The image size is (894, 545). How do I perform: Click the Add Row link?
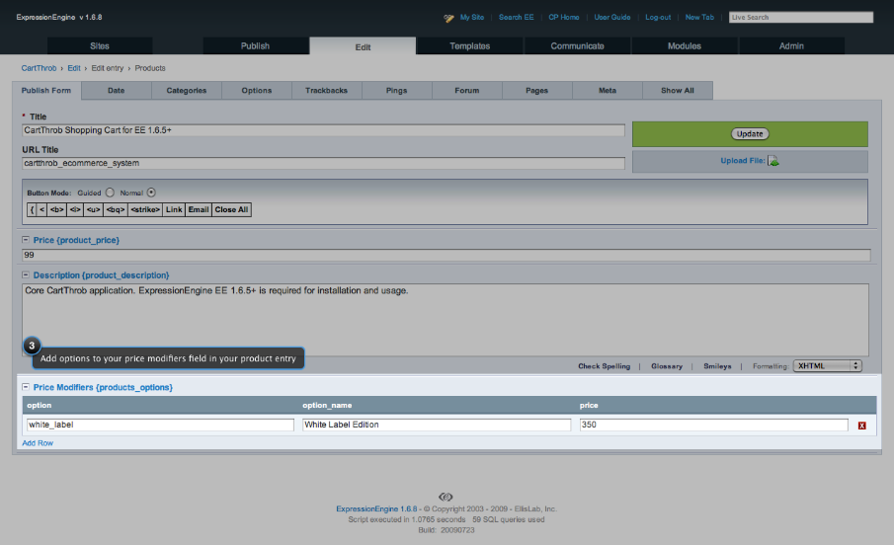[38, 443]
